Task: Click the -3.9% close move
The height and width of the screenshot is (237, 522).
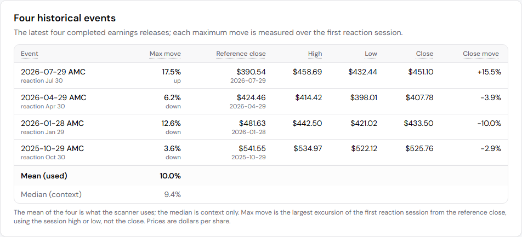Action: tap(491, 98)
